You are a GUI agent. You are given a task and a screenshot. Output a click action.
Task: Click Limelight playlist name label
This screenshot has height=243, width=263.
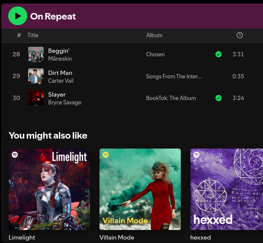(22, 237)
